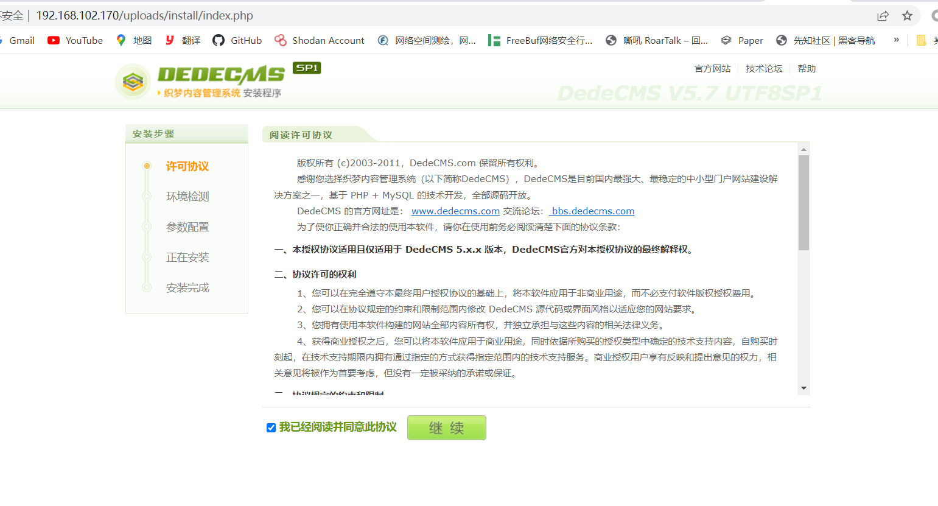
Task: Click the YouTube bookmark icon
Action: tap(54, 40)
